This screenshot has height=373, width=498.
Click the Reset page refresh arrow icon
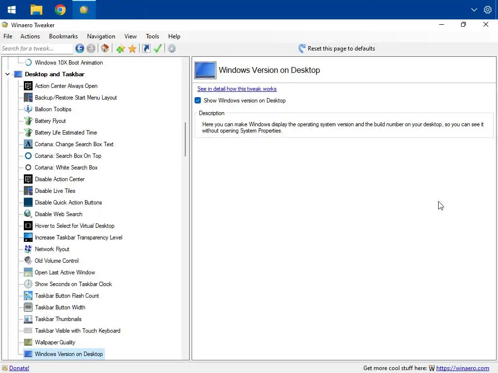[302, 48]
